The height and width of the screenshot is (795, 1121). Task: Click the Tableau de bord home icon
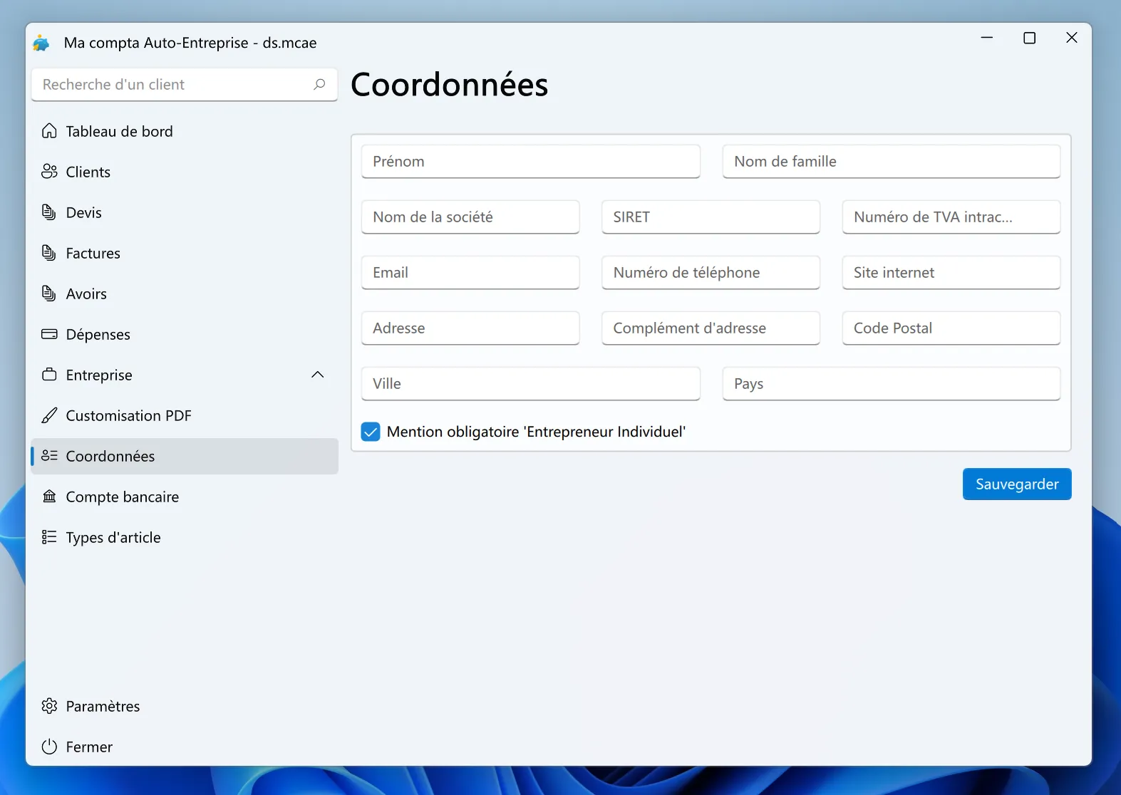(x=49, y=131)
